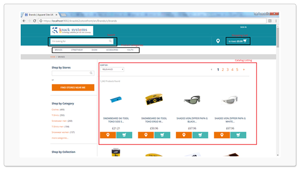Open the browser menu with the three dots
Image resolution: width=300 pixels, height=170 pixels.
click(276, 21)
